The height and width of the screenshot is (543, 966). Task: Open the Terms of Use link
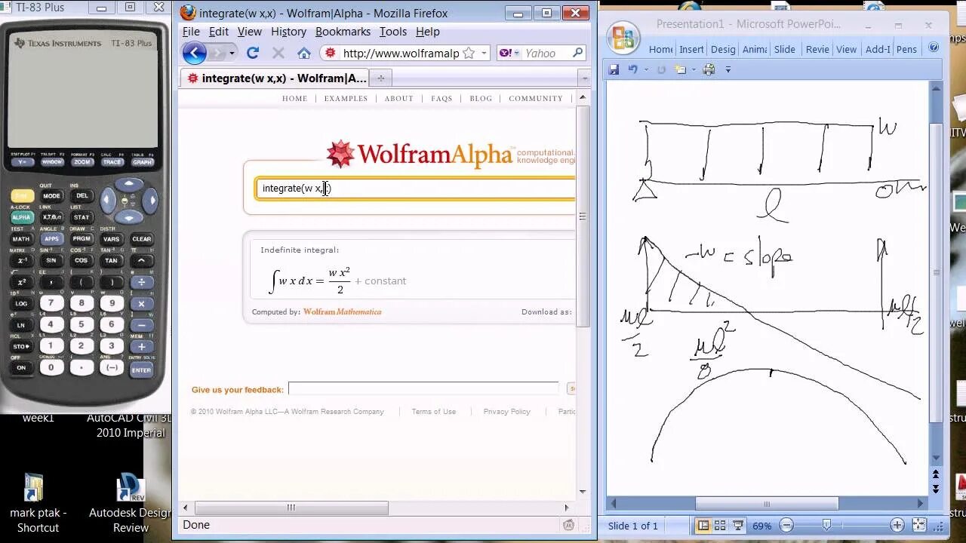433,412
